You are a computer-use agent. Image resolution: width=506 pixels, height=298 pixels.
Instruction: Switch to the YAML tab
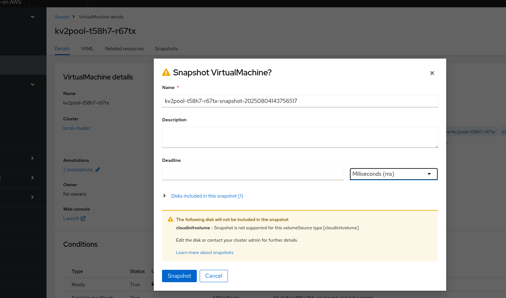(87, 49)
